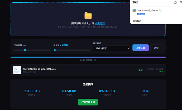The image size is (182, 110).
Task: Click the compressed_photos.zip file name
Action: pos(149,10)
